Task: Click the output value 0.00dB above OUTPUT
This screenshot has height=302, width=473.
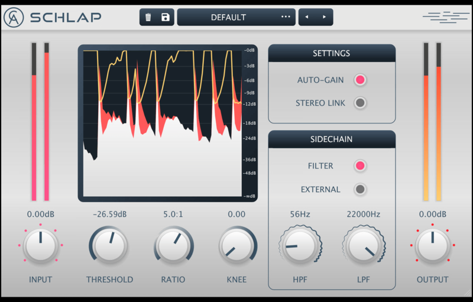Action: 433,215
